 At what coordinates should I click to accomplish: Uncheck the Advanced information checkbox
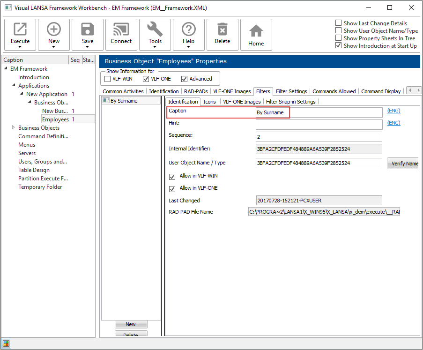185,79
